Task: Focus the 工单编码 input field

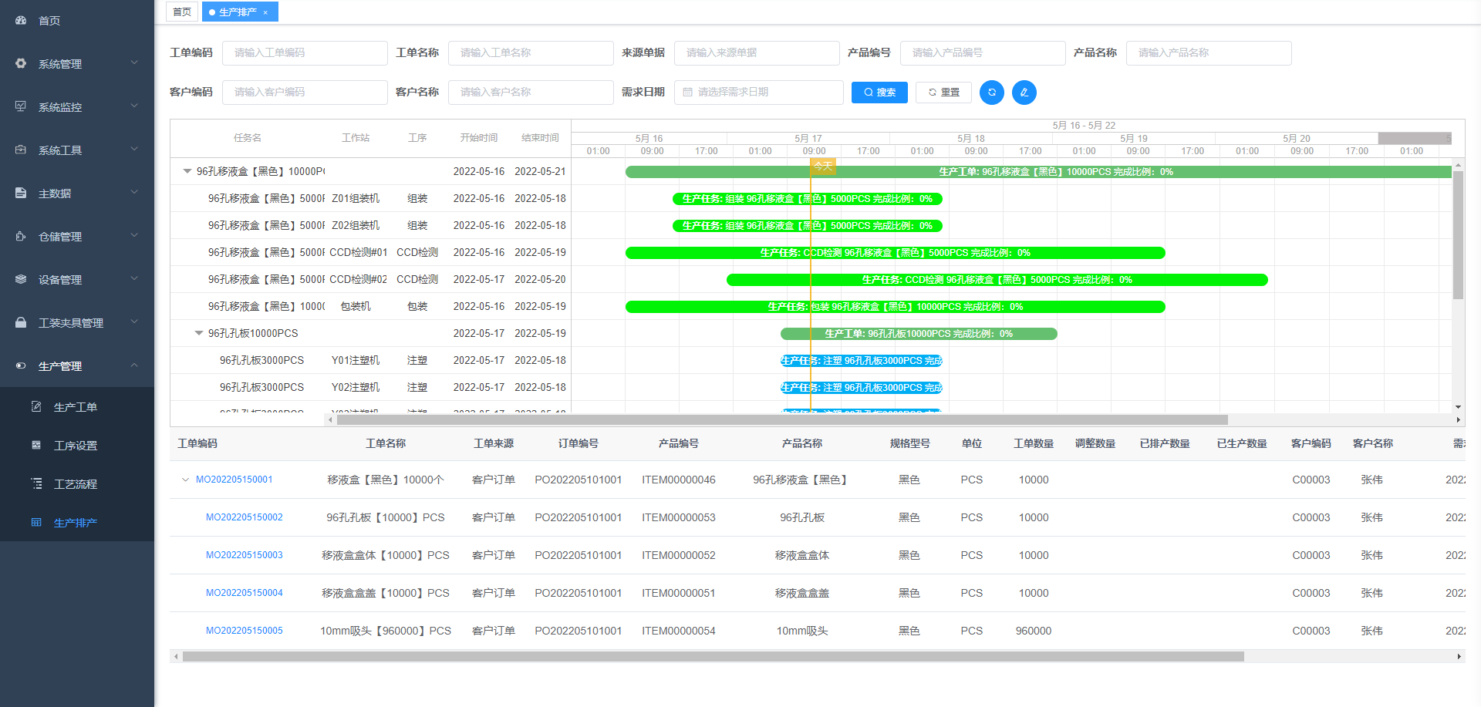Action: [x=305, y=53]
